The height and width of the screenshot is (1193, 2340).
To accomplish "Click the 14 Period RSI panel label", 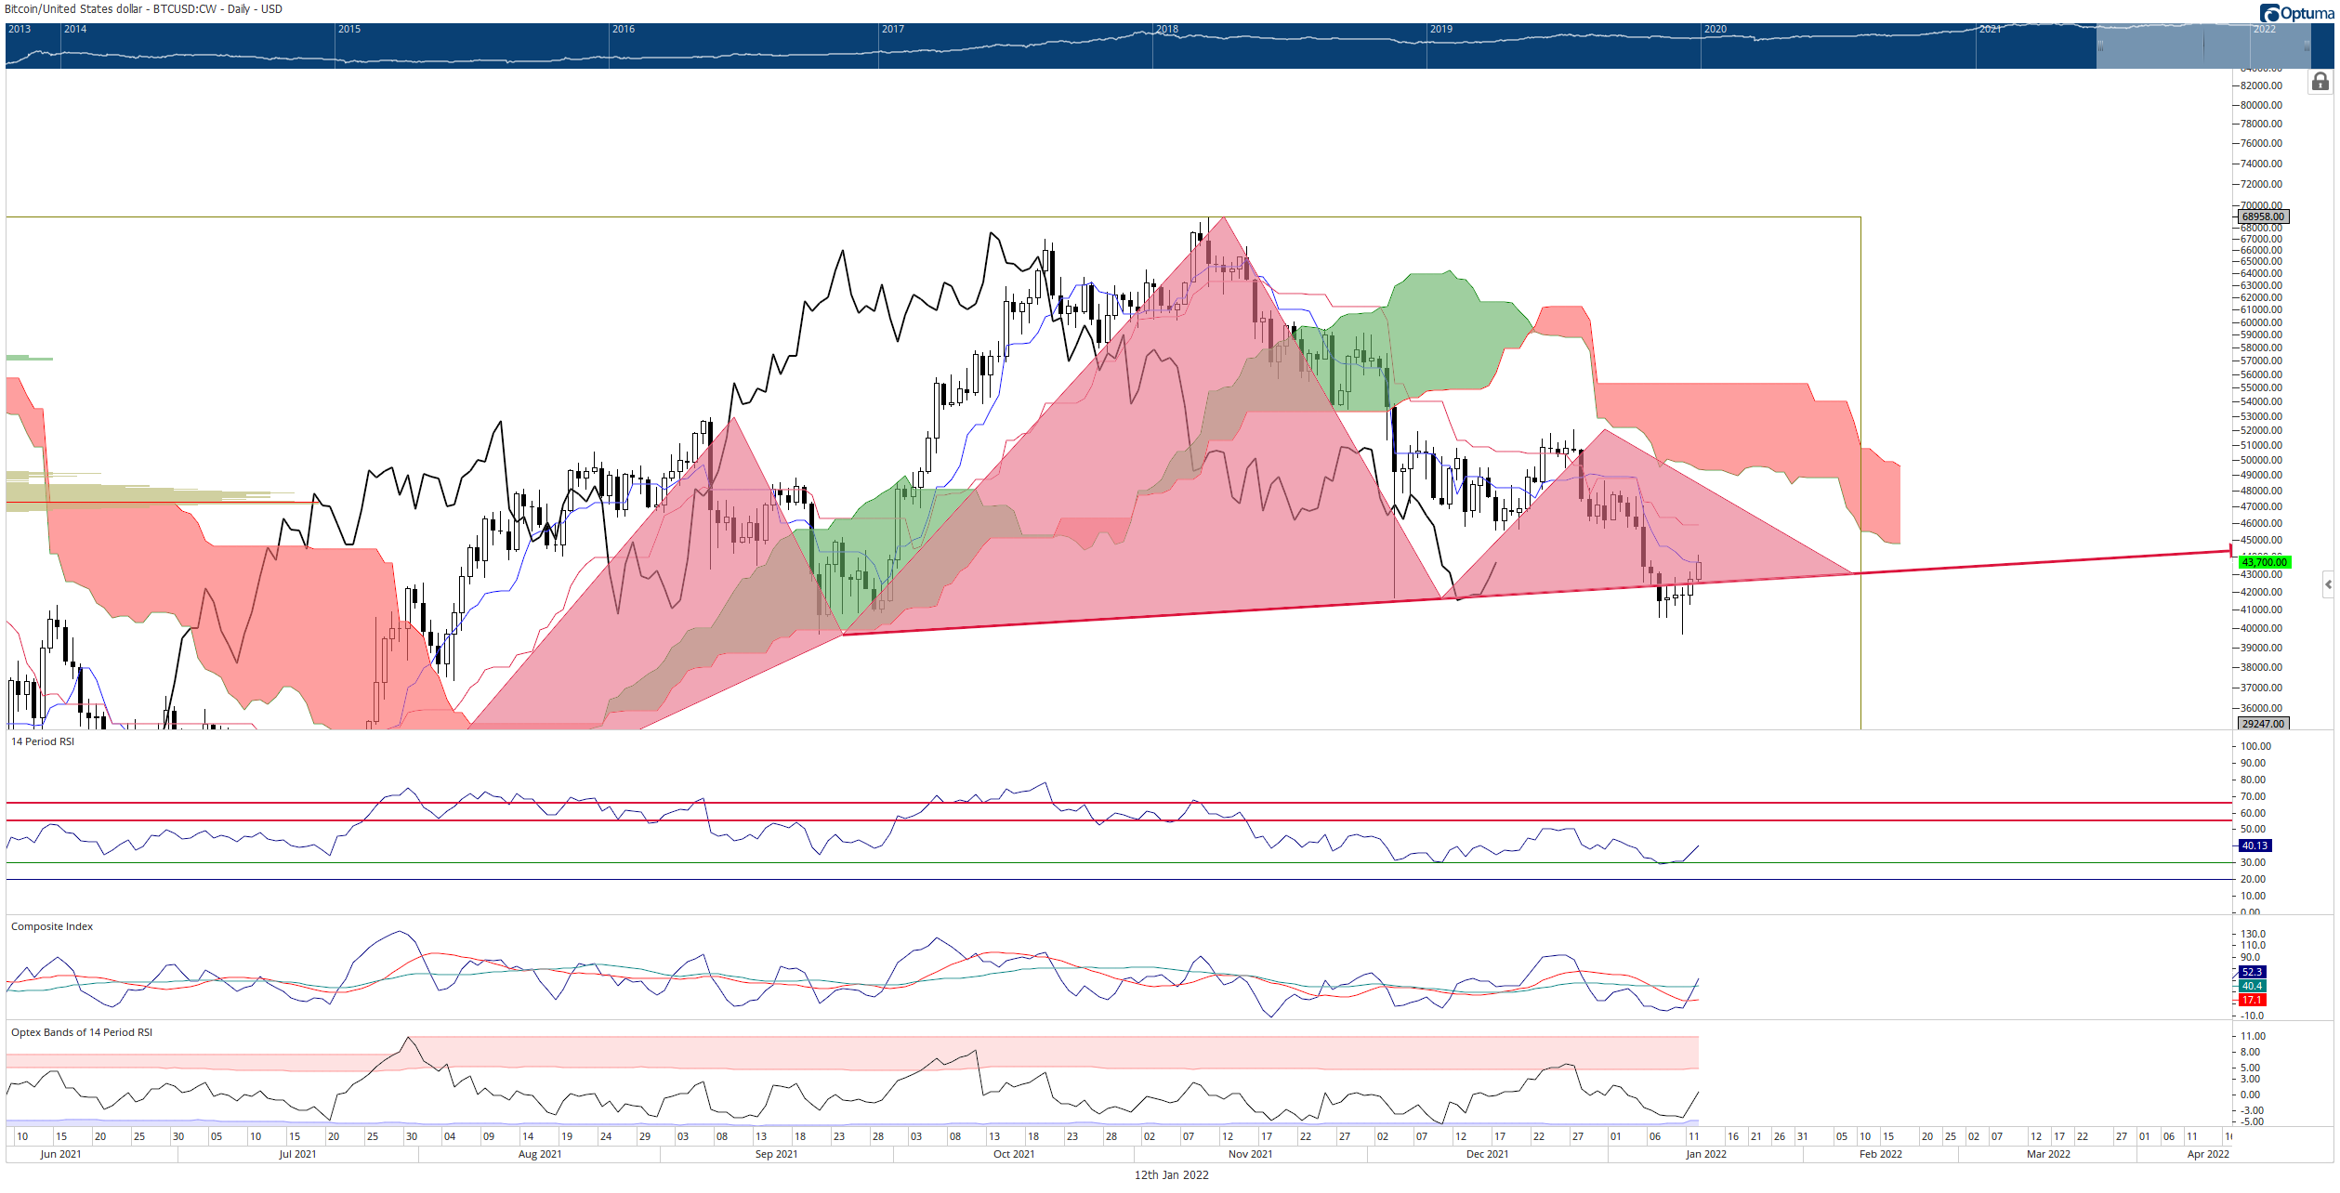I will pos(43,741).
